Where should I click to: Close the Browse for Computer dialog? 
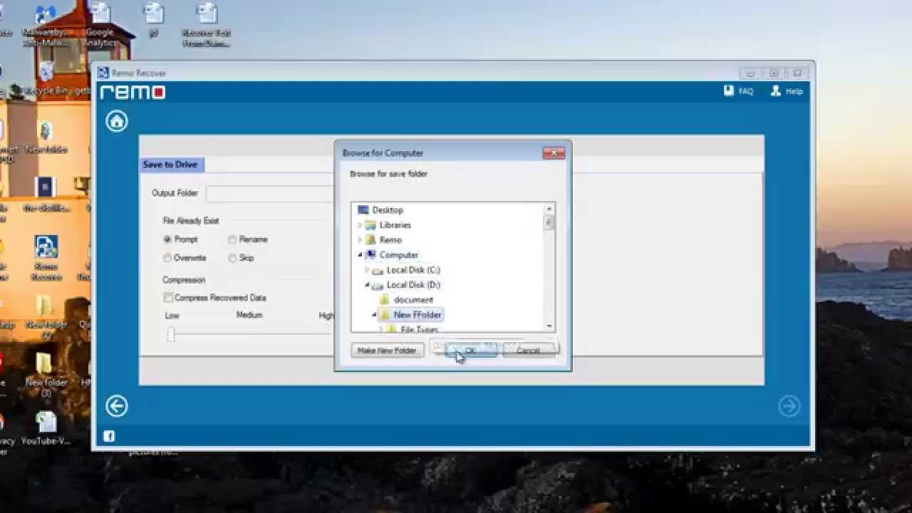click(x=554, y=152)
